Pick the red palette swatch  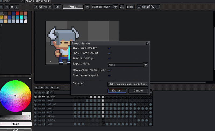pos(17,13)
